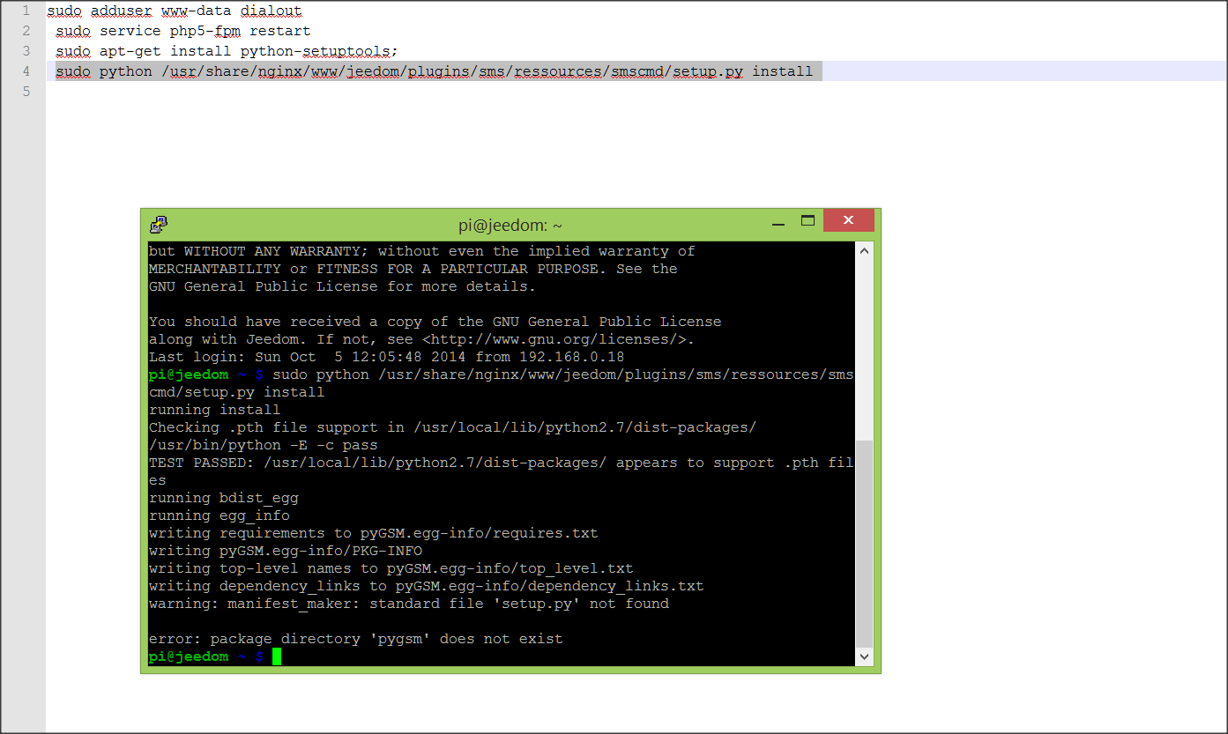Click the green terminal cursor at prompt
Viewport: 1228px width, 734px height.
pyautogui.click(x=277, y=656)
